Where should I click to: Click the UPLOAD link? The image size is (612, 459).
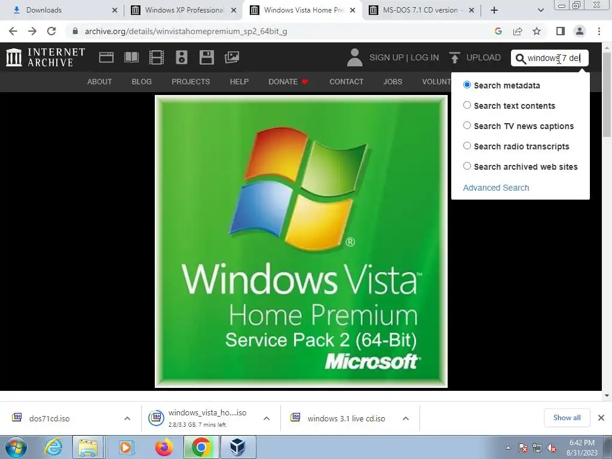(x=484, y=57)
